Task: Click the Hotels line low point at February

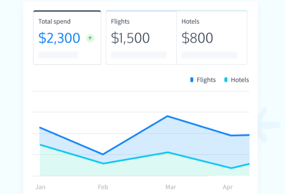Action: coord(103,163)
